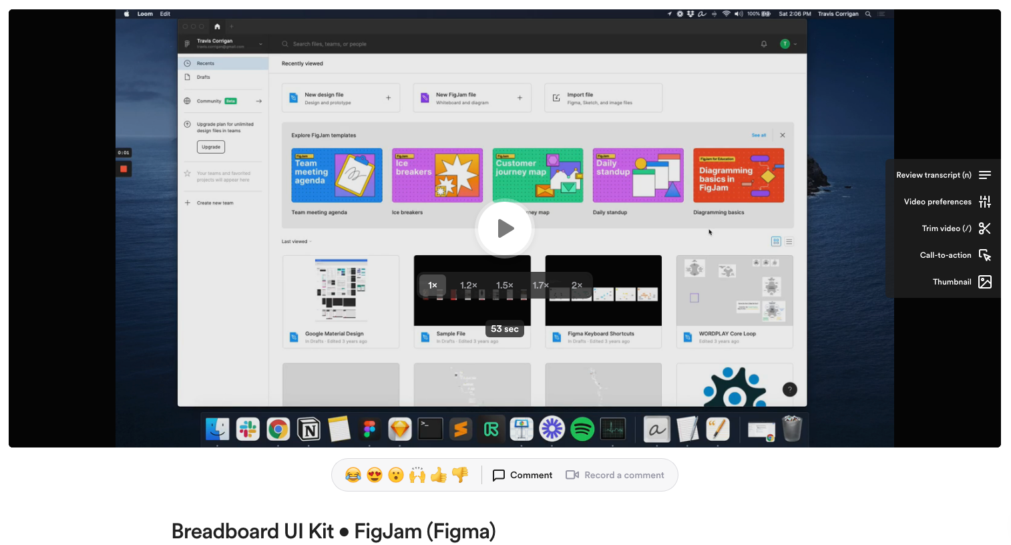Image resolution: width=1011 pixels, height=545 pixels.
Task: Play the Loom video
Action: pos(504,228)
